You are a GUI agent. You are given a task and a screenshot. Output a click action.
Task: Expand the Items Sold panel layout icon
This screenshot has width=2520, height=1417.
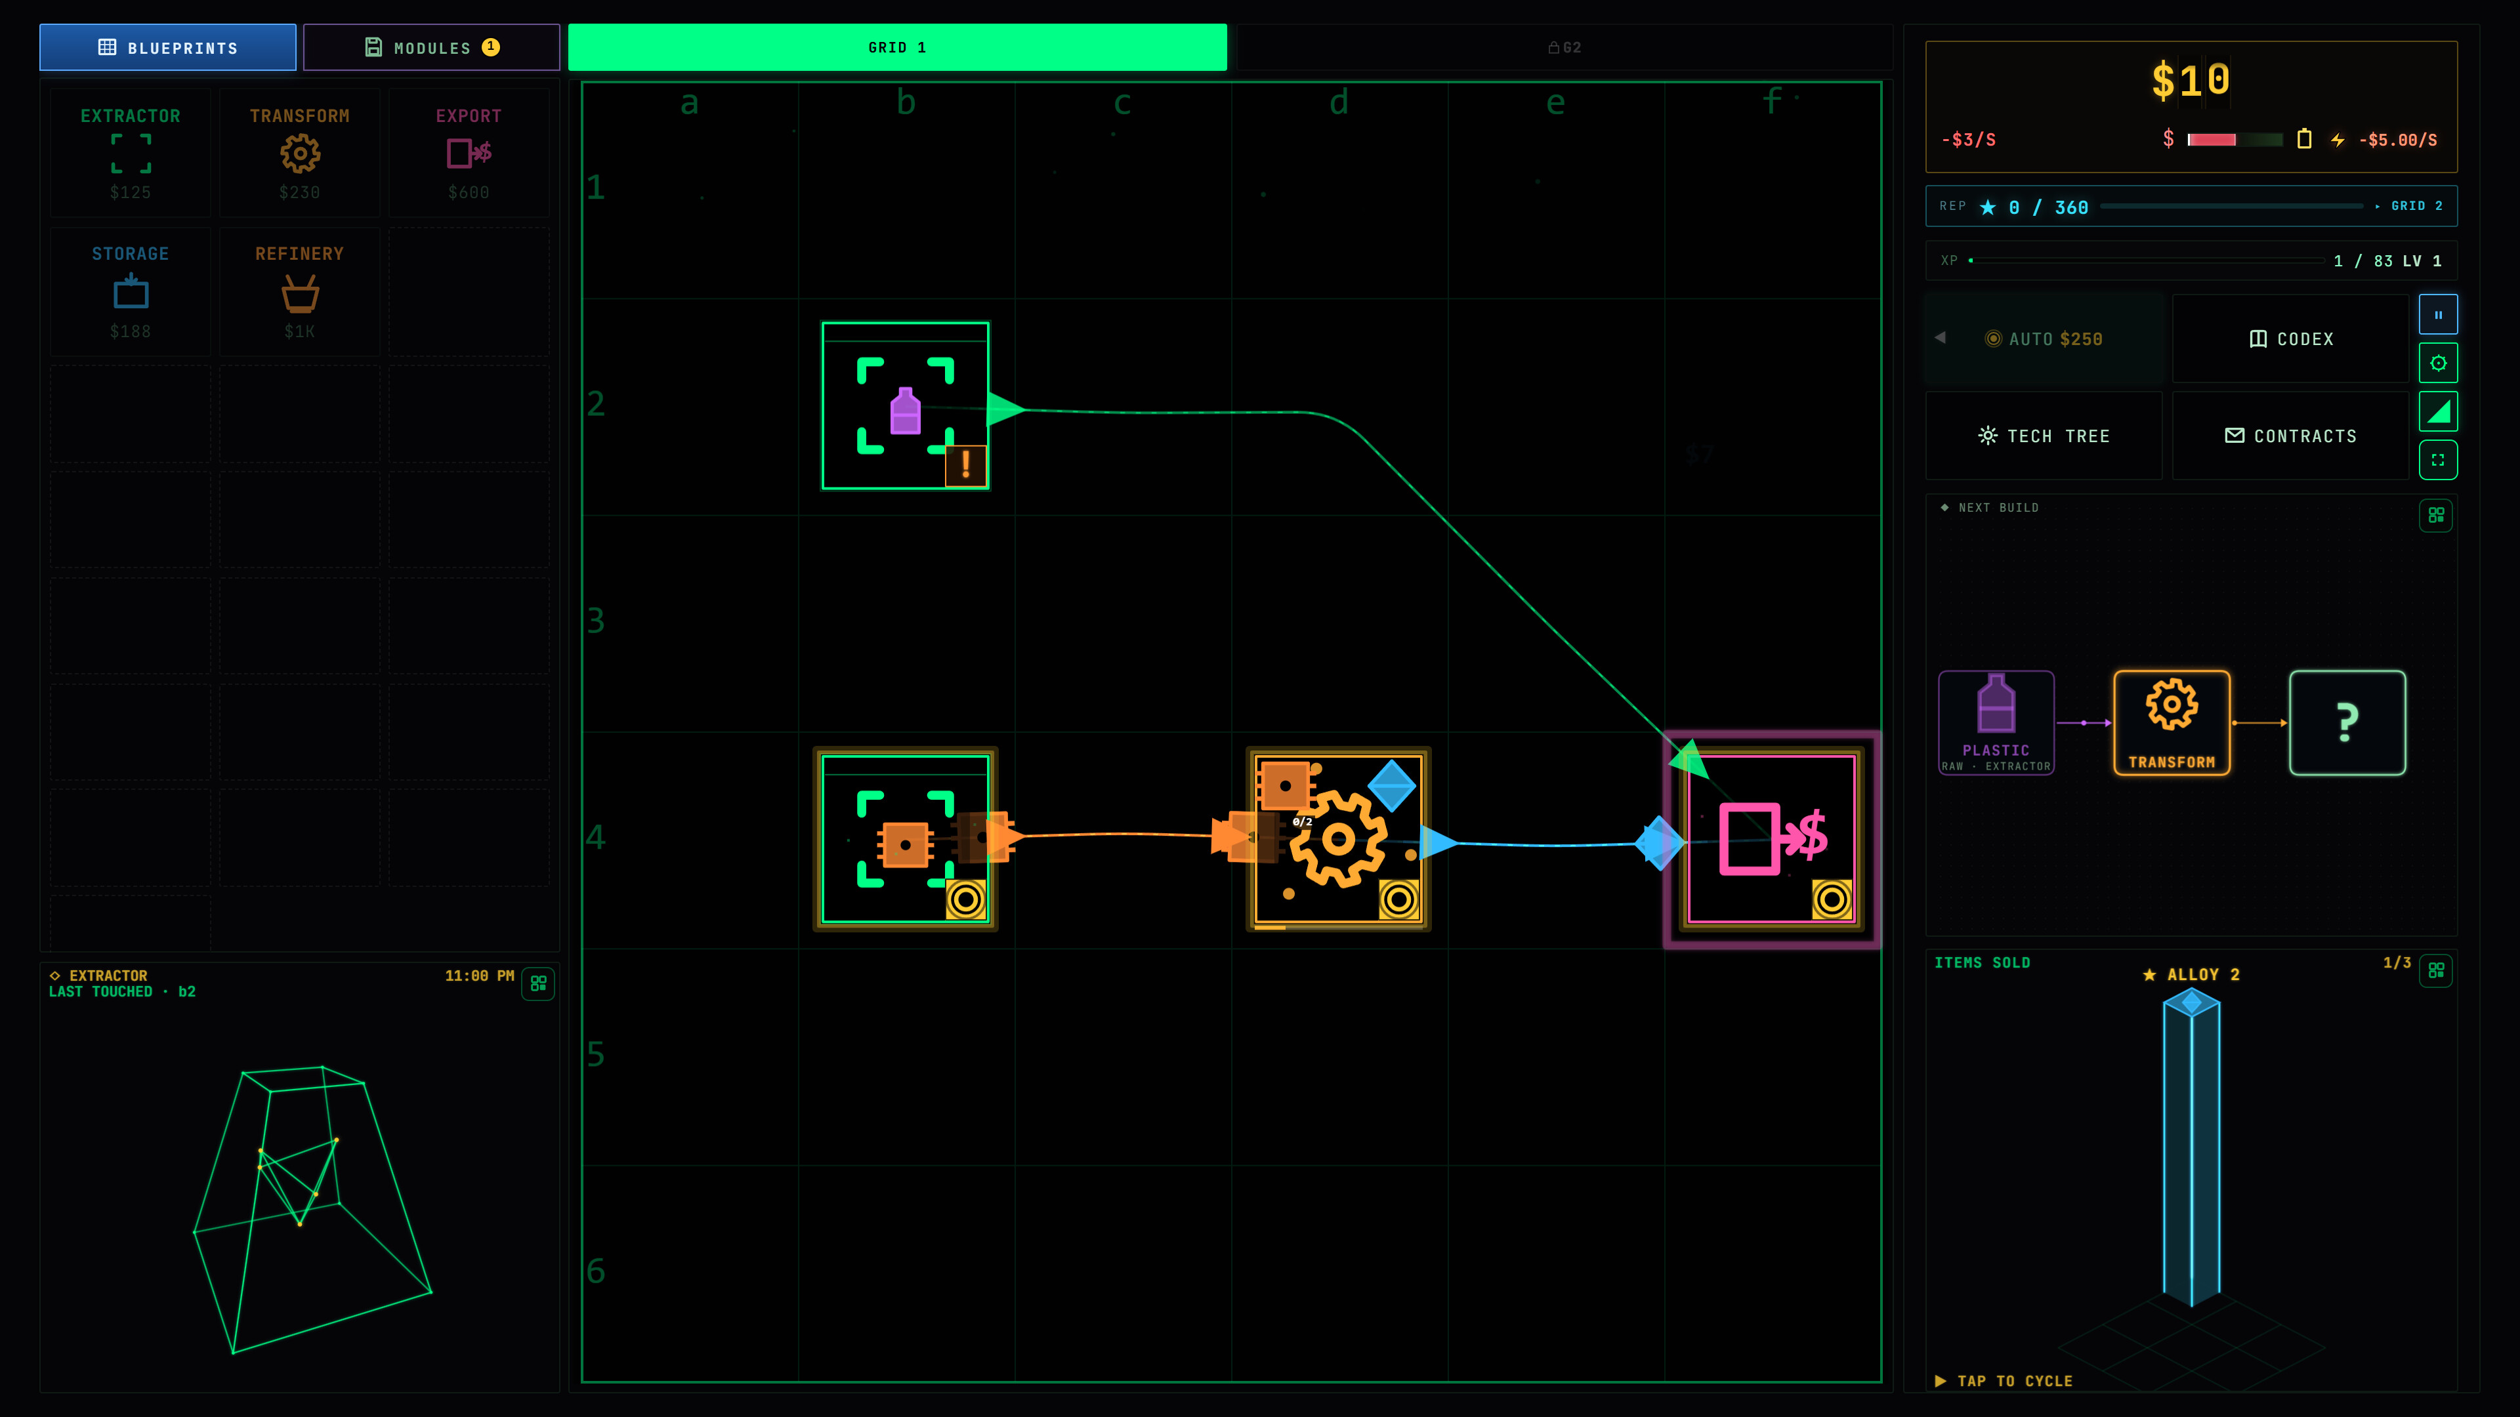[x=2436, y=970]
